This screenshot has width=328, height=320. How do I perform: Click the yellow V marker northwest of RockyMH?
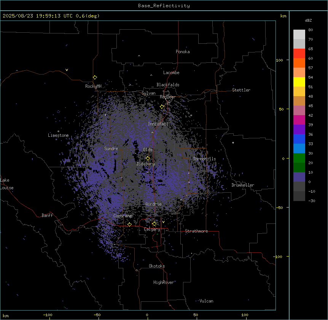coord(67,70)
